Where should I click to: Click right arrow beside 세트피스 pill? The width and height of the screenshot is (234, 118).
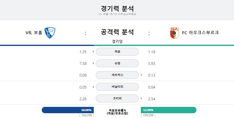pyautogui.click(x=141, y=75)
